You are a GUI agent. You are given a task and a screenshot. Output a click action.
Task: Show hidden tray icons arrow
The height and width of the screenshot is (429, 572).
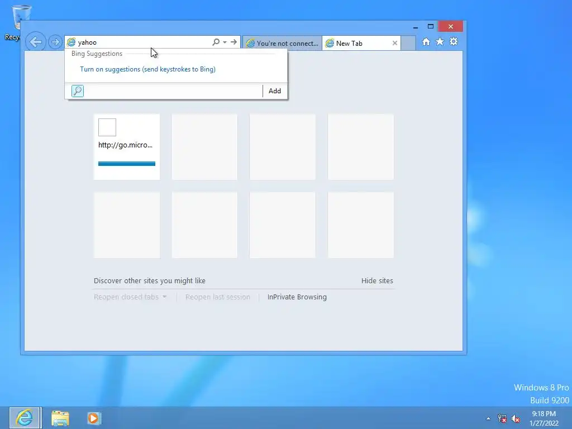click(x=488, y=418)
